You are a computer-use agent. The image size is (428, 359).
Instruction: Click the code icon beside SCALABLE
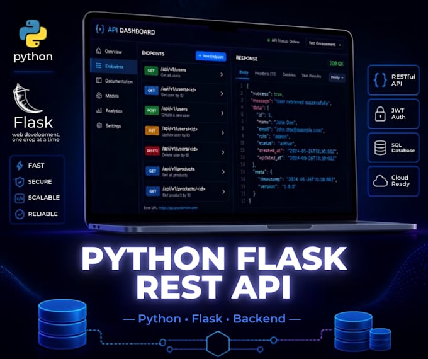[x=20, y=198]
